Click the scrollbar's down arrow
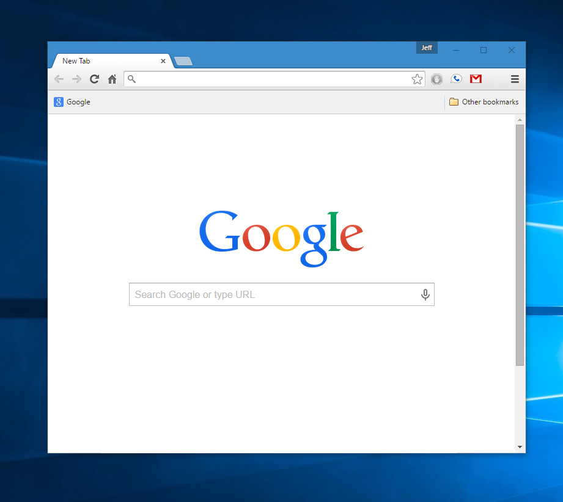Image resolution: width=563 pixels, height=502 pixels. (x=520, y=447)
